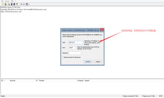Click the Connect button
The image size is (164, 98).
pyautogui.click(x=88, y=62)
